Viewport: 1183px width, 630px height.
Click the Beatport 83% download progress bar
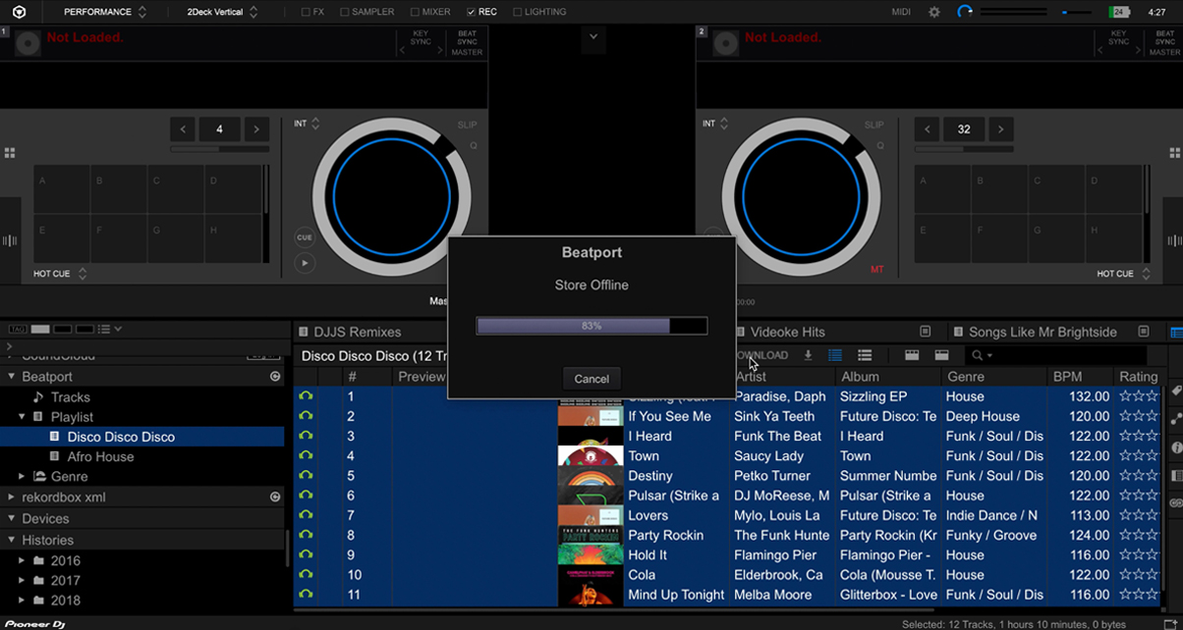click(x=591, y=326)
